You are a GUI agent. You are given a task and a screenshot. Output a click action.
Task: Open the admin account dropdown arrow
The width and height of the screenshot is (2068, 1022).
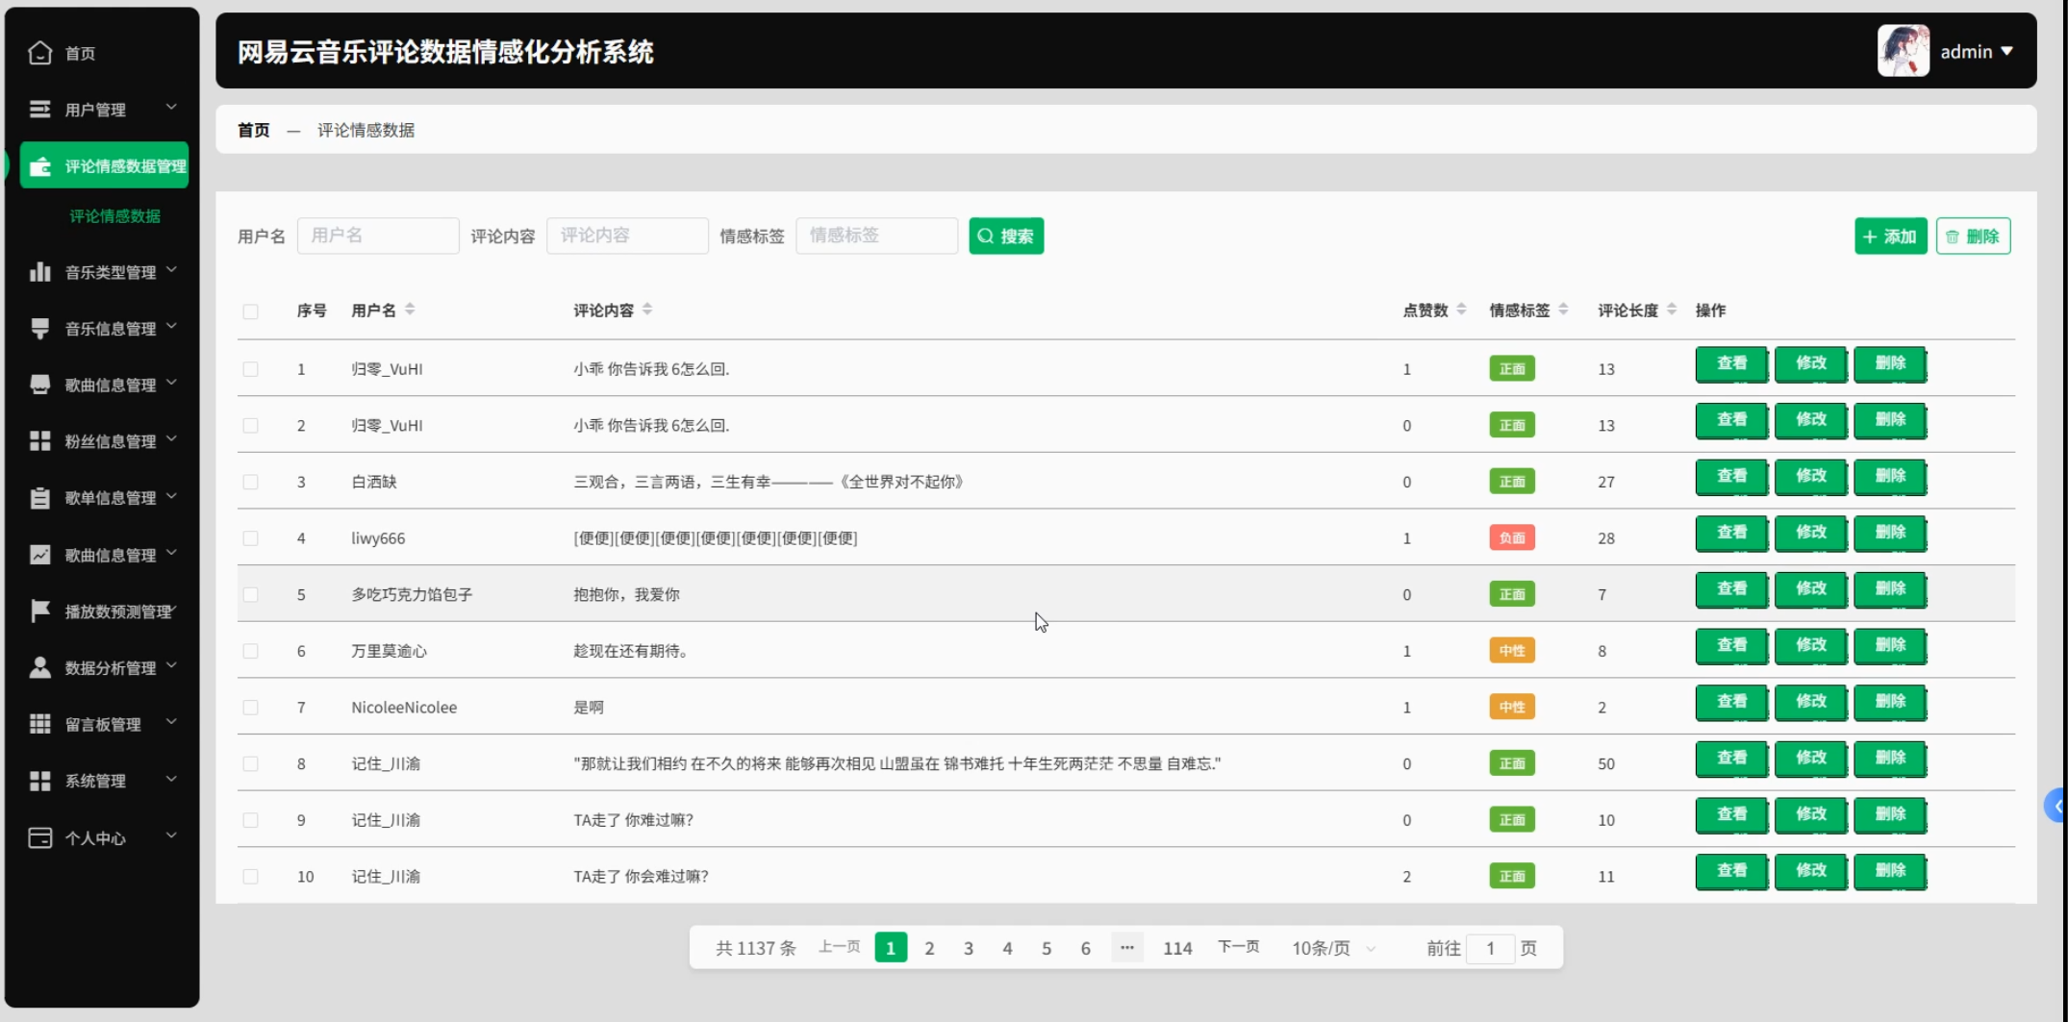point(2007,52)
